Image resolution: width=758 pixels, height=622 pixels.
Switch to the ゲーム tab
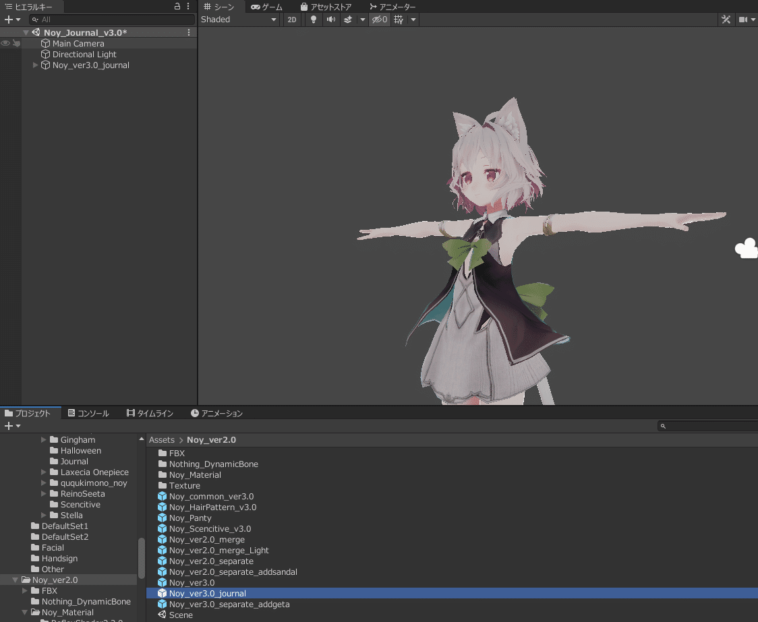[266, 7]
